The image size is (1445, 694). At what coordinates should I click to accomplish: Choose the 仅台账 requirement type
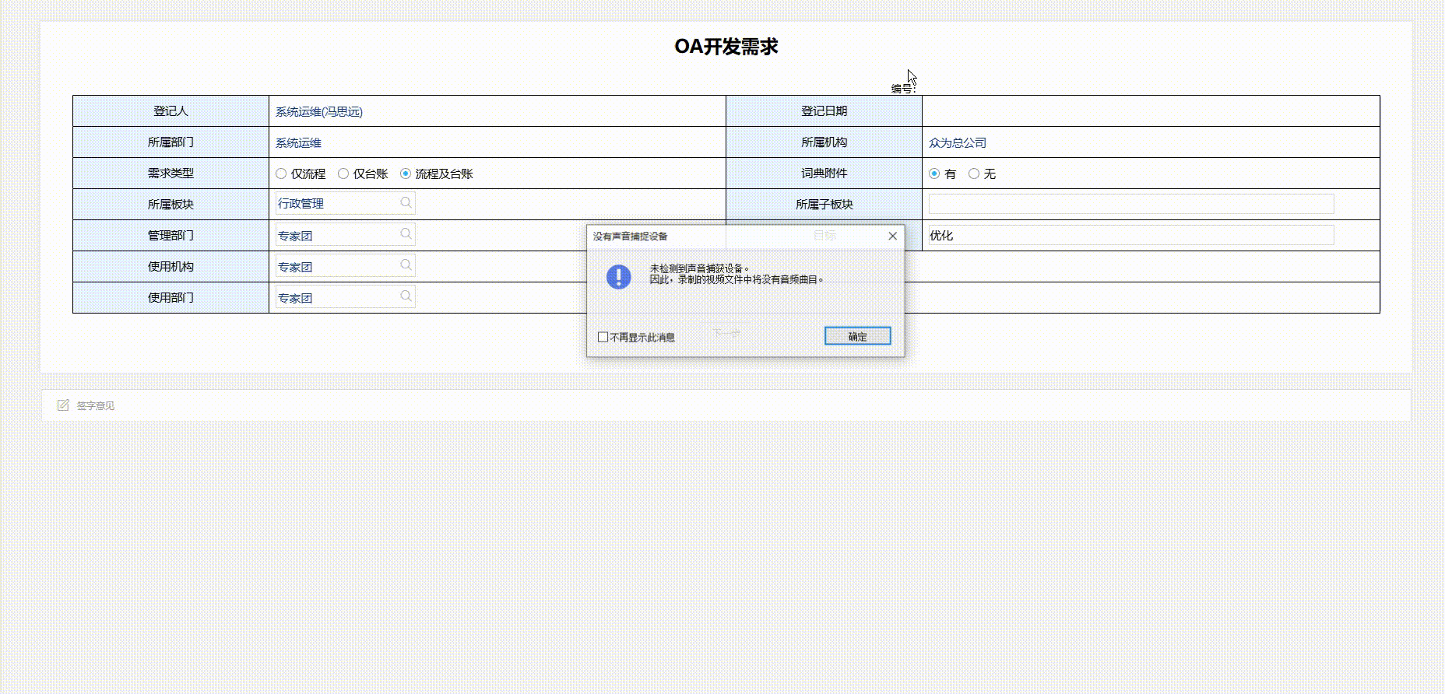[343, 173]
